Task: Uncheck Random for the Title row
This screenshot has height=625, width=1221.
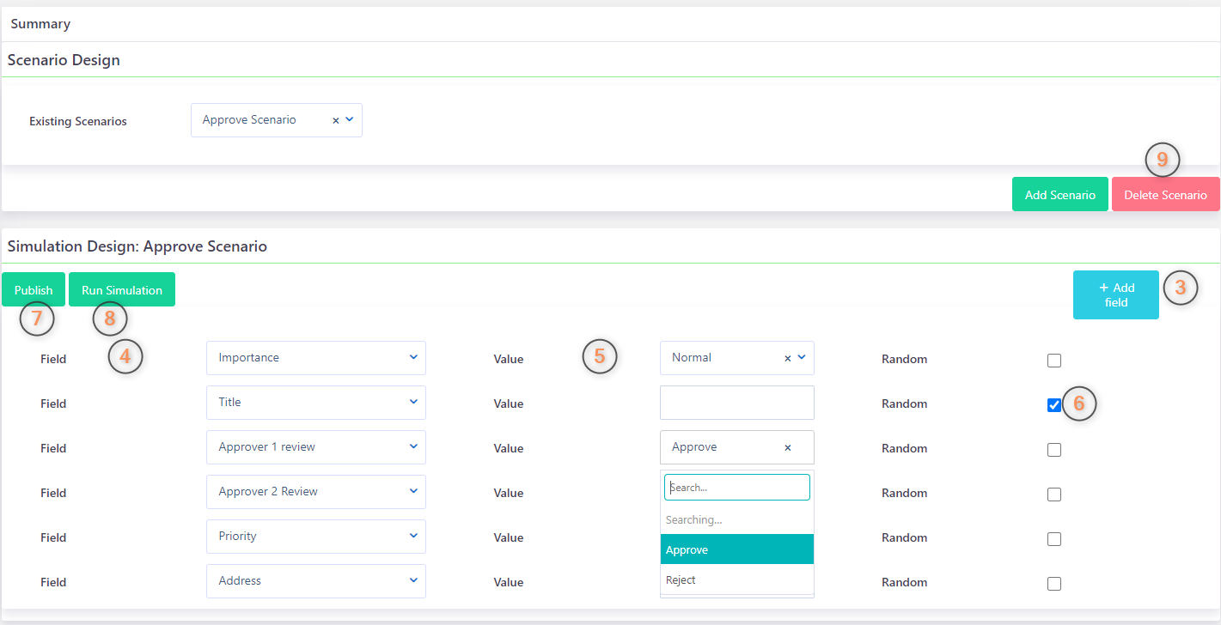Action: 1054,405
